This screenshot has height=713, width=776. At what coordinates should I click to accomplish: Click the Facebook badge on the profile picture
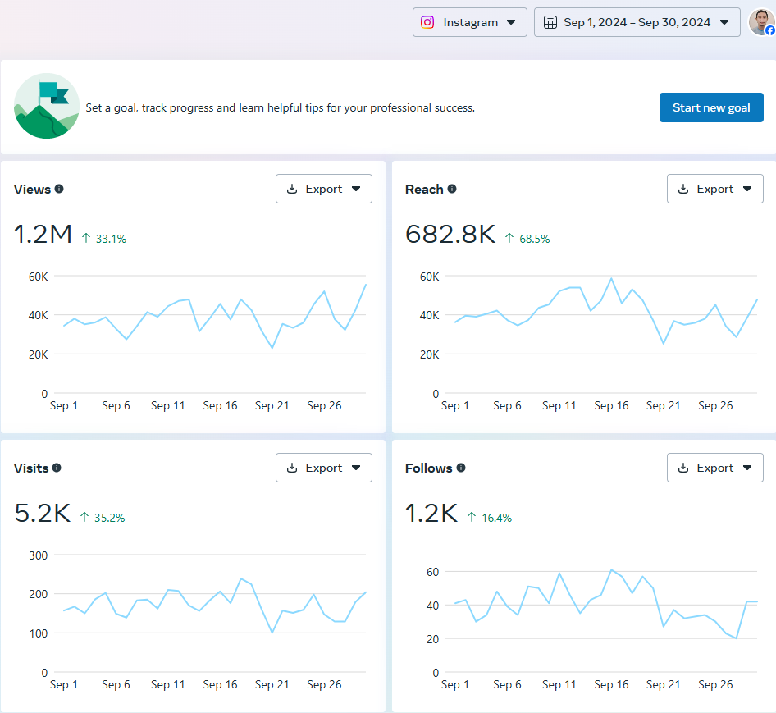point(769,31)
